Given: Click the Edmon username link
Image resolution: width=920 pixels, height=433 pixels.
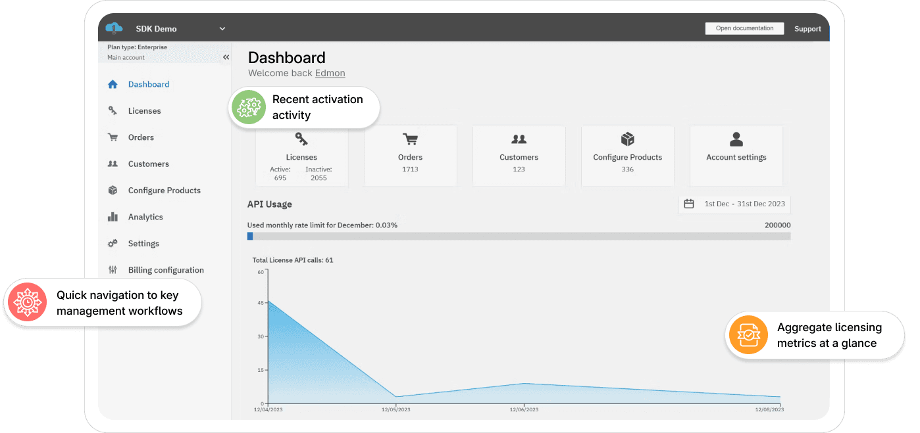Looking at the screenshot, I should 330,73.
